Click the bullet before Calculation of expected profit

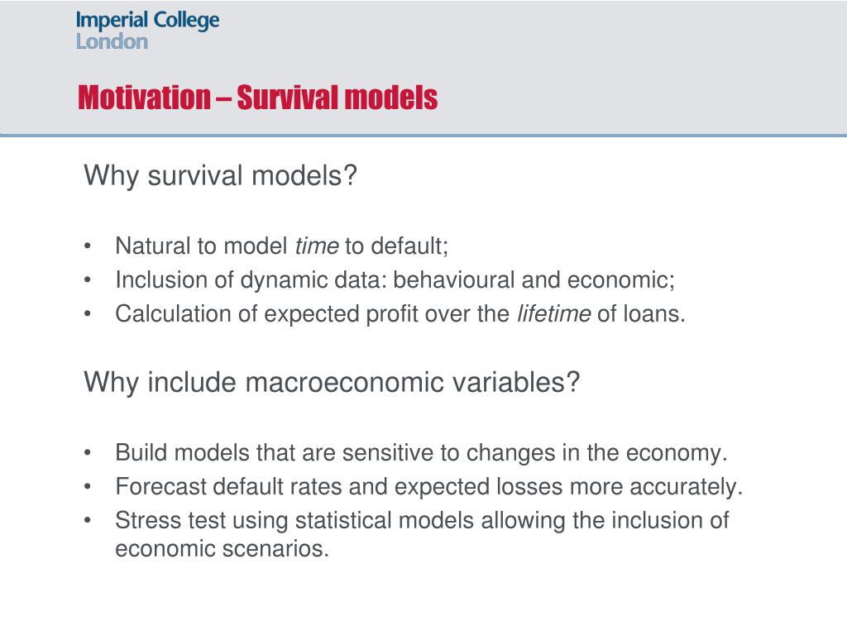coord(88,314)
